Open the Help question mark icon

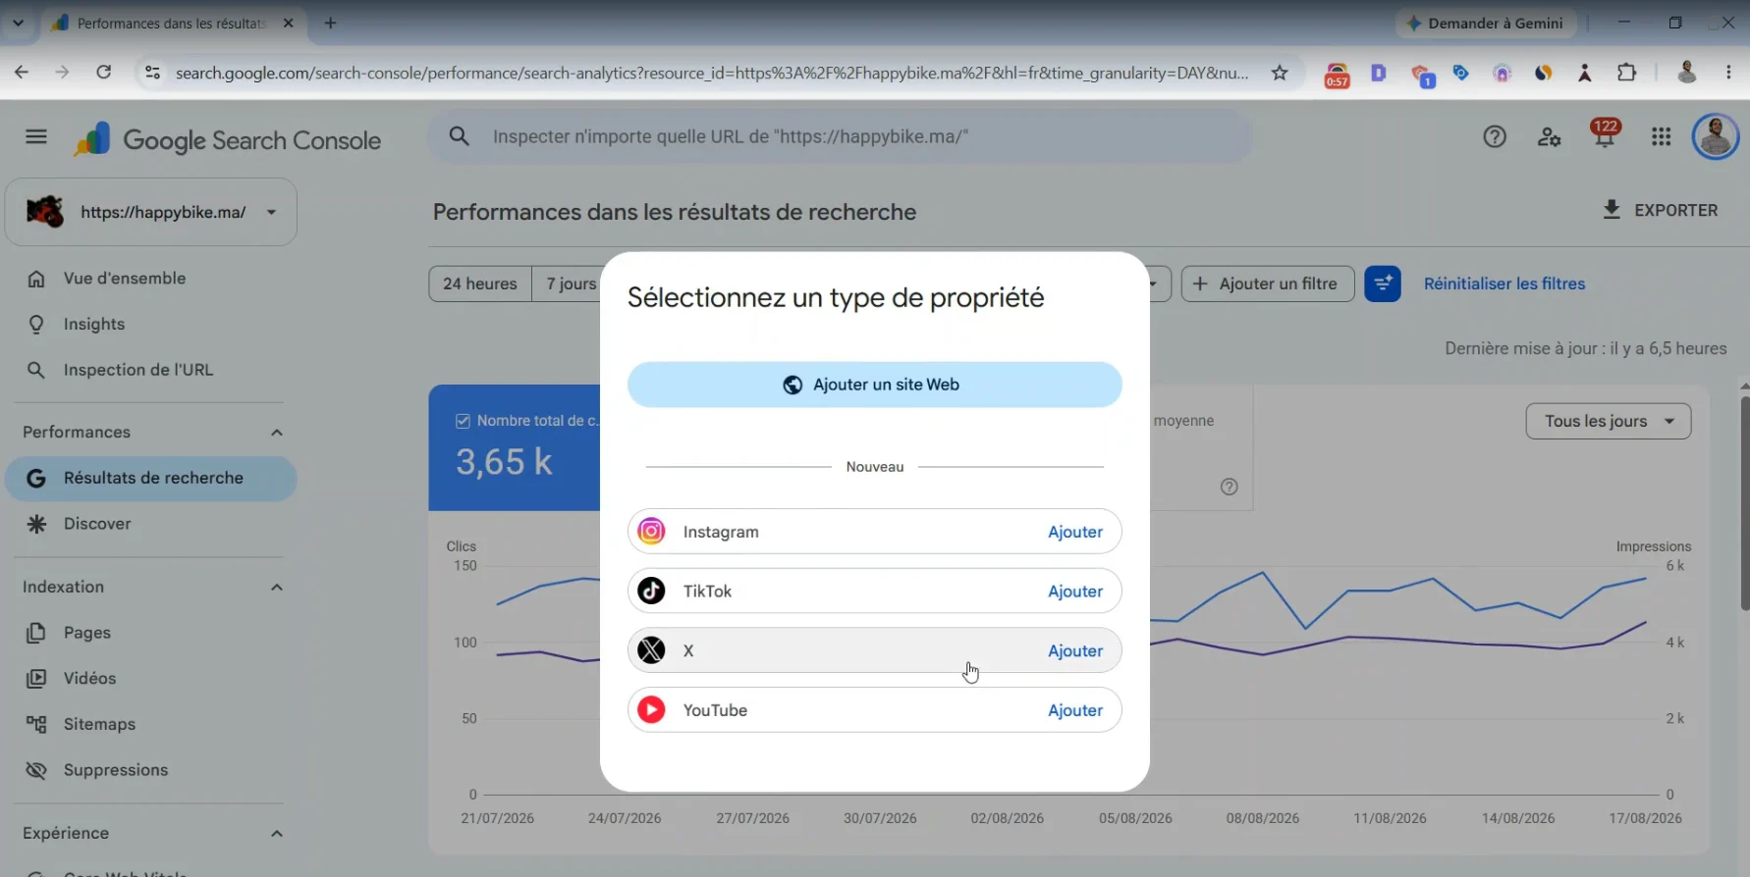click(x=1495, y=137)
